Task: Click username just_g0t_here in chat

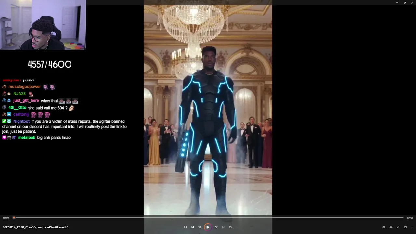Action: coord(26,101)
